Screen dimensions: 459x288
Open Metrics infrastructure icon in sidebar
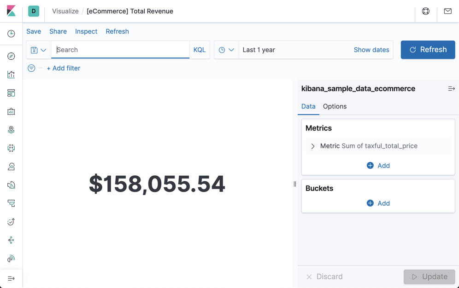click(11, 167)
